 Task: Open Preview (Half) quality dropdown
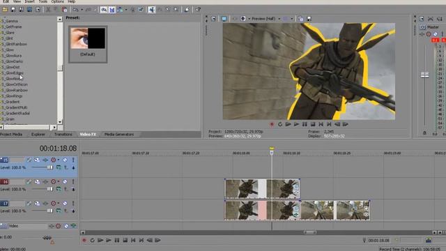tap(279, 19)
